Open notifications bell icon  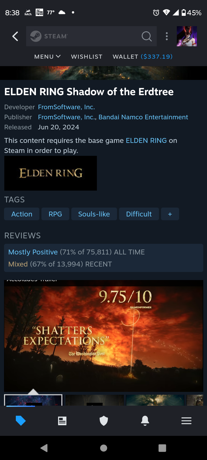[145, 421]
